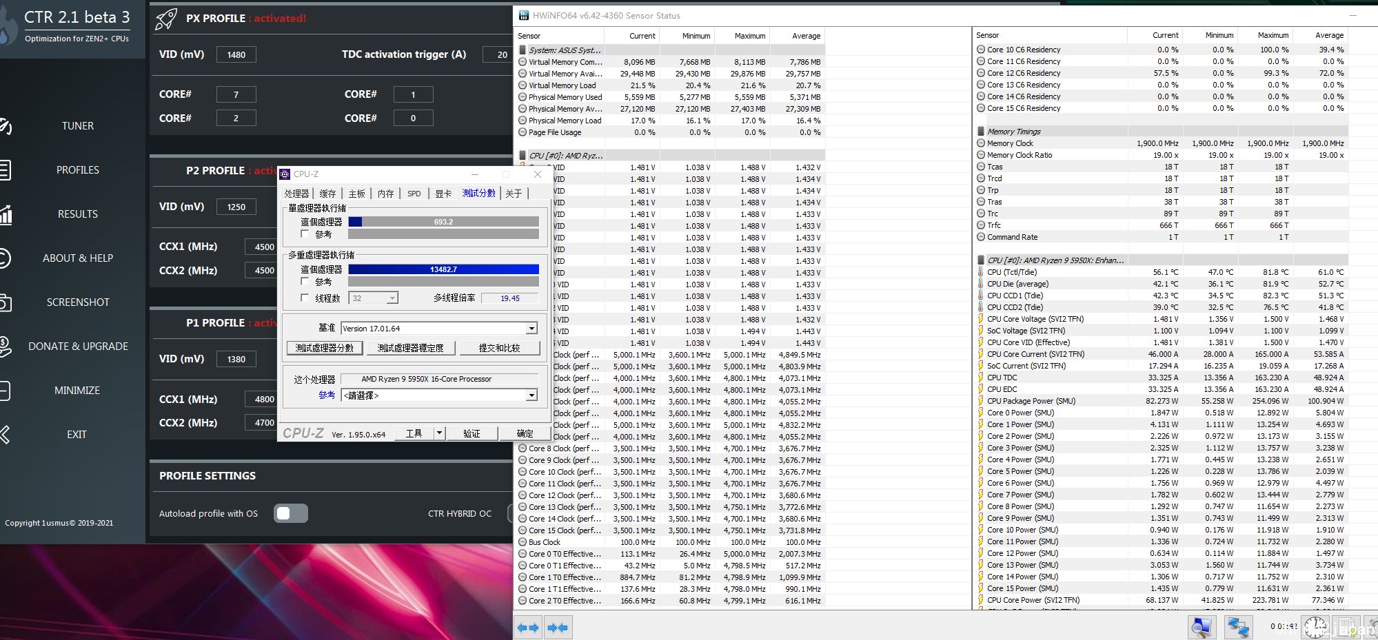Click SCREENSHOT in the CTR sidebar
Image resolution: width=1378 pixels, height=640 pixels.
point(77,302)
